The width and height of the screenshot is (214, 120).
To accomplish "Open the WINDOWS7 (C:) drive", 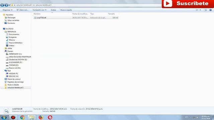I will click(15, 54).
